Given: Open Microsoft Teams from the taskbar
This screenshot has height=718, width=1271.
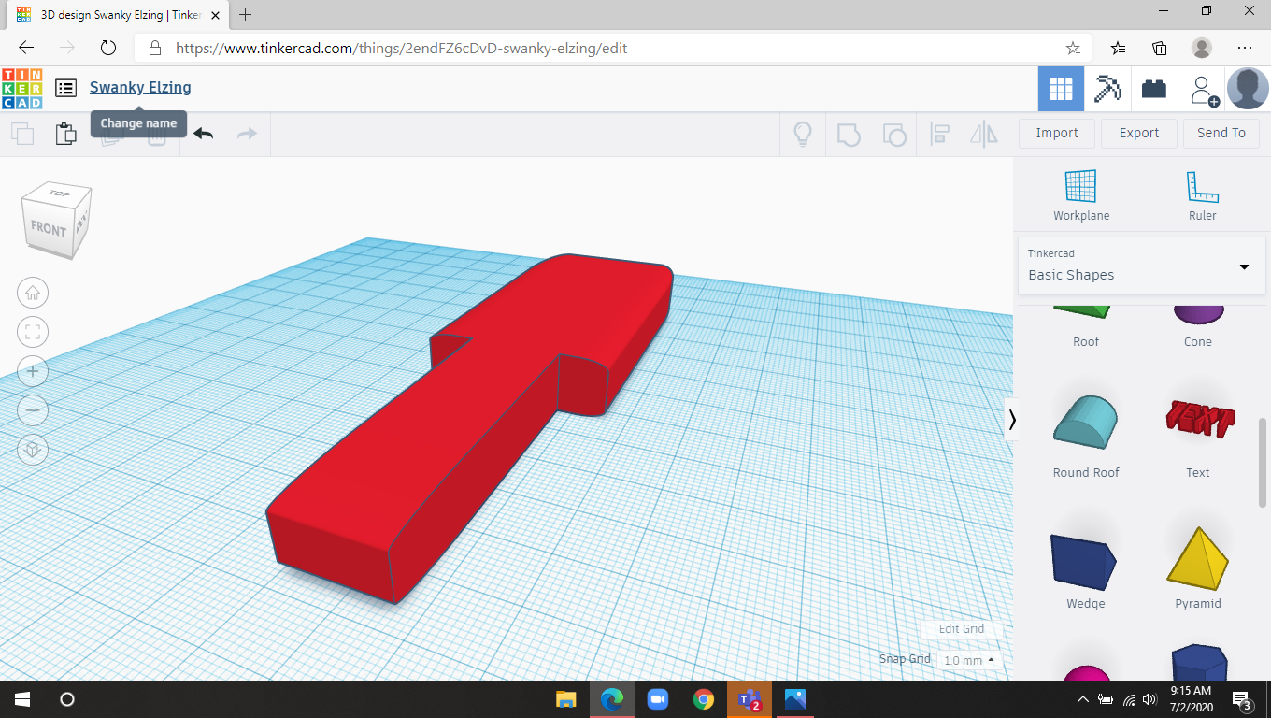Looking at the screenshot, I should [750, 699].
